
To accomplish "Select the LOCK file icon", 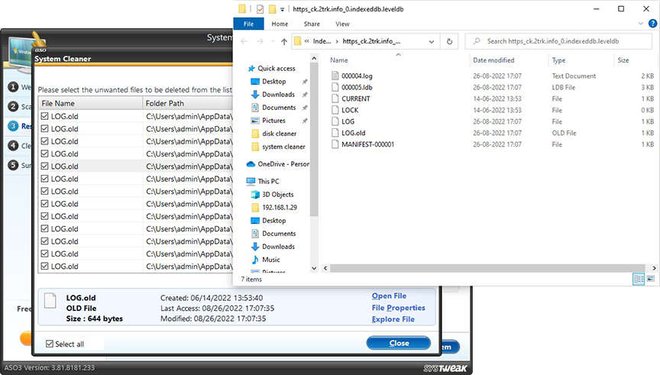I will [335, 110].
